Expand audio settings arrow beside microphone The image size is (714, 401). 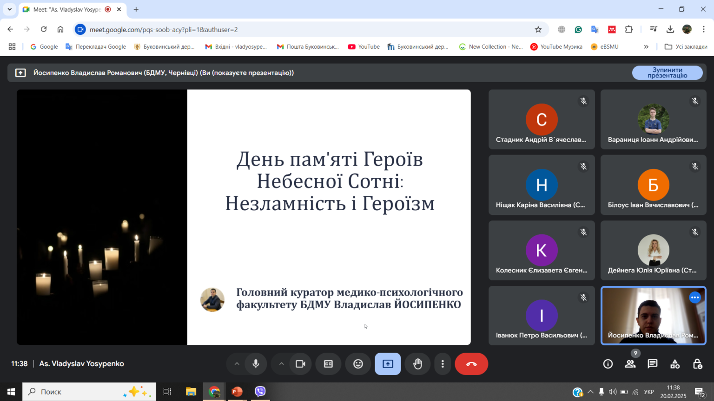pyautogui.click(x=237, y=364)
